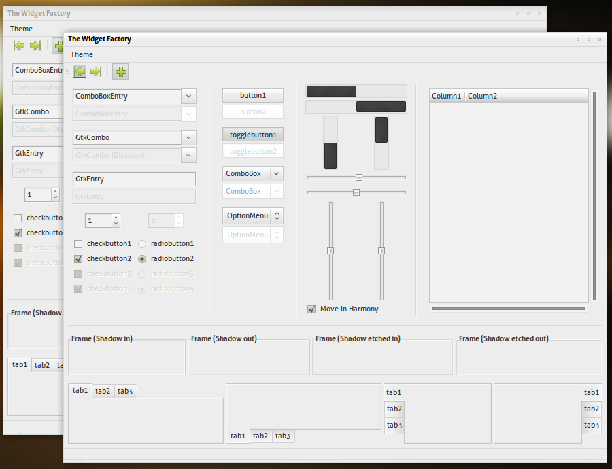Viewport: 612px width, 469px height.
Task: Click the upper horizontal slider handle
Action: click(359, 177)
